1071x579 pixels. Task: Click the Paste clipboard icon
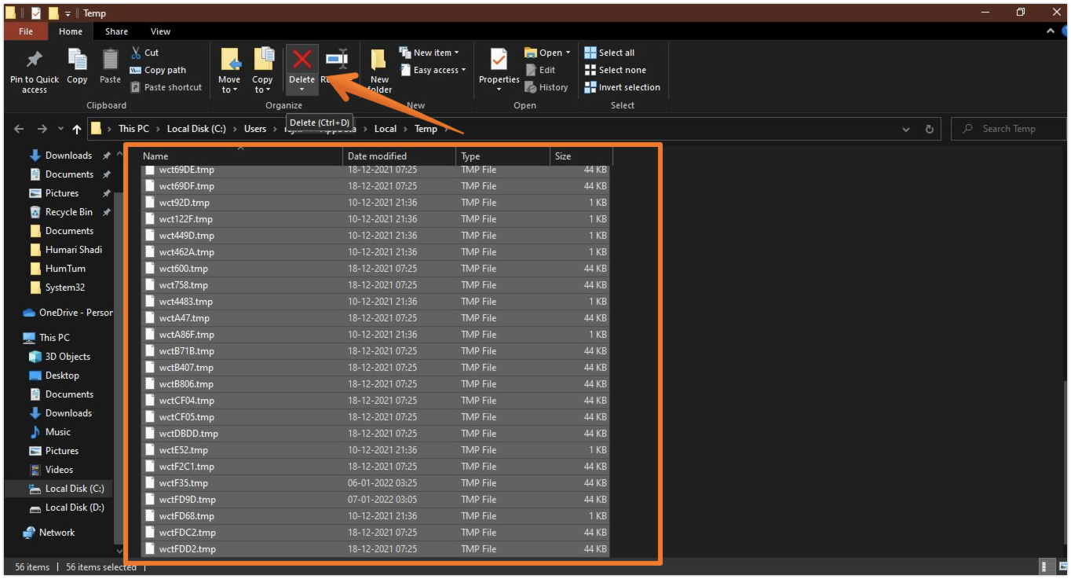point(111,60)
